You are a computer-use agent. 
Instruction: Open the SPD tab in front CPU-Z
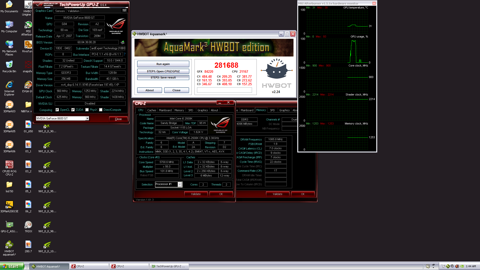click(x=191, y=110)
